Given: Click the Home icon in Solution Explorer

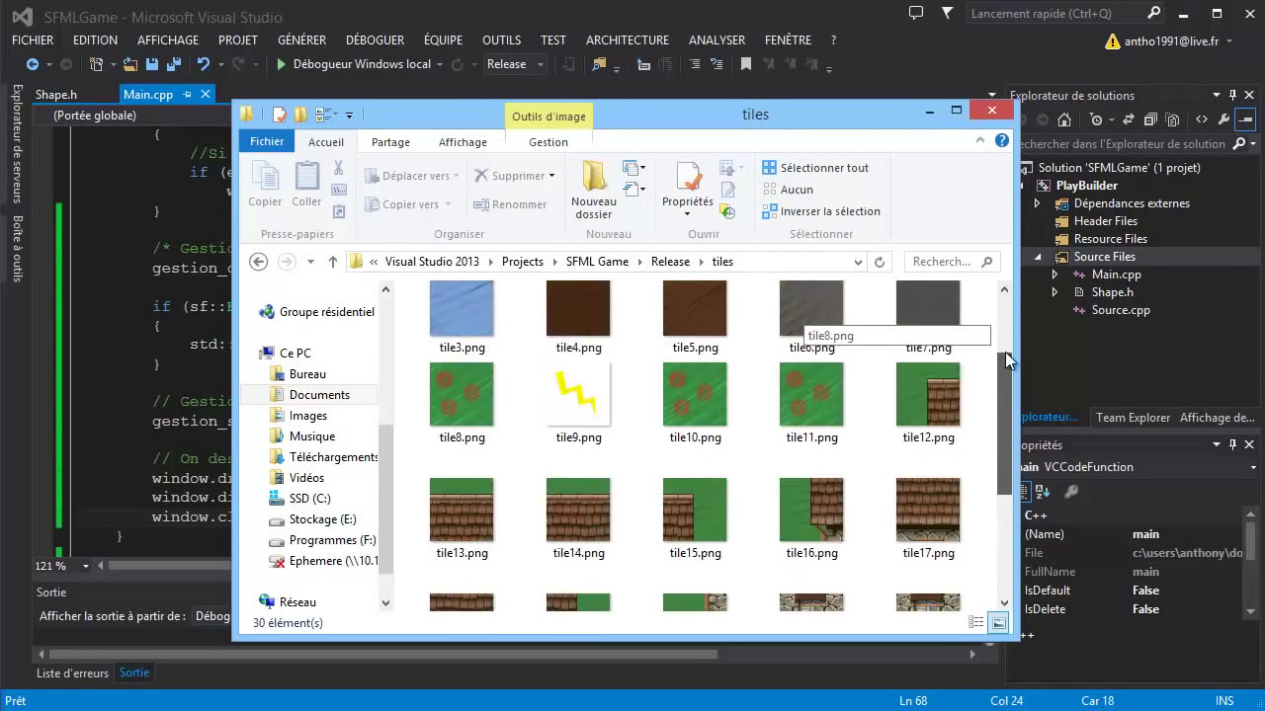Looking at the screenshot, I should click(1064, 119).
